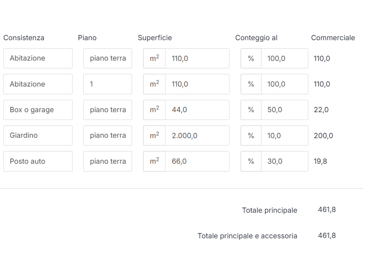The width and height of the screenshot is (366, 274).
Task: Edit the conteggio percentage value 10,0
Action: pyautogui.click(x=285, y=136)
